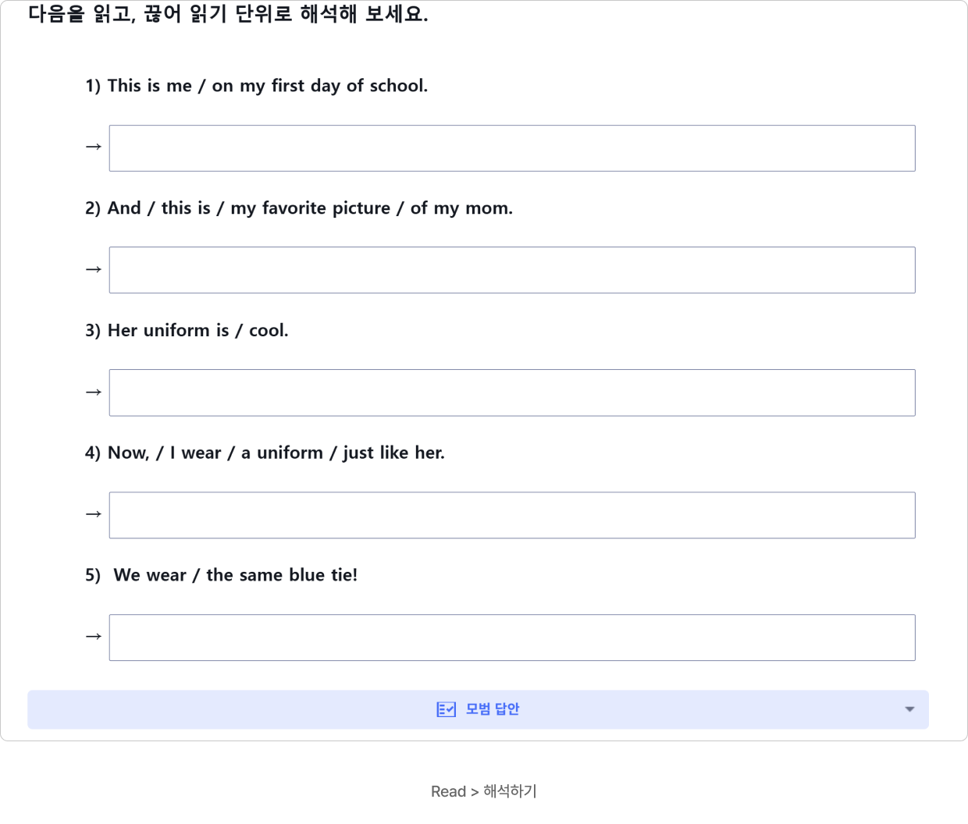Click the answer field below "Now, I wear"
Image resolution: width=968 pixels, height=824 pixels.
click(x=512, y=515)
